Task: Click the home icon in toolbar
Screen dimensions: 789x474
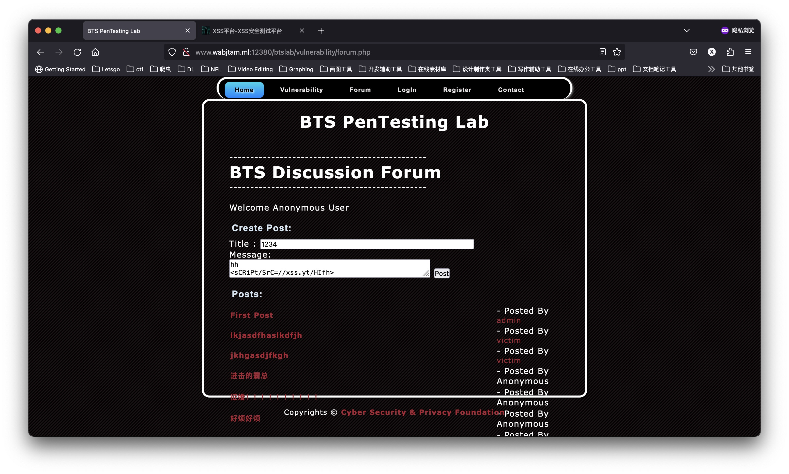Action: [95, 52]
